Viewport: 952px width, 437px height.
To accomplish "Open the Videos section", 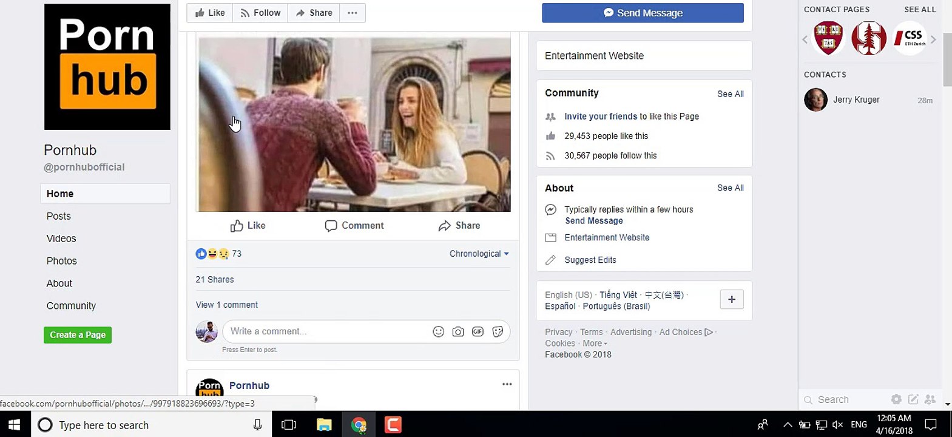I will [x=61, y=239].
